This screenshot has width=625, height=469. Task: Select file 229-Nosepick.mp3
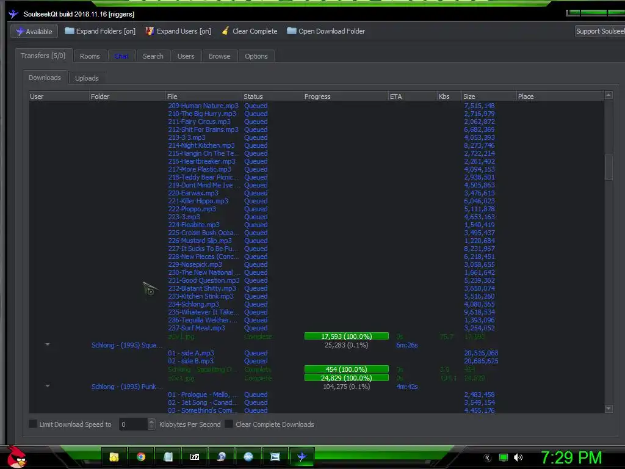[195, 265]
